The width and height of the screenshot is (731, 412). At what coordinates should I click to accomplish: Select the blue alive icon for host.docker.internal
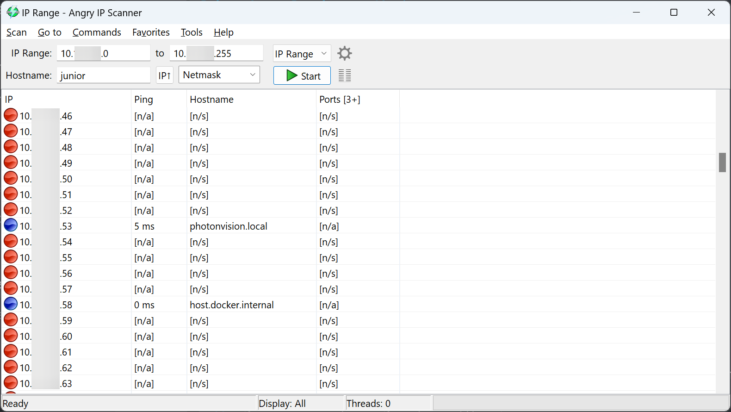pos(11,304)
